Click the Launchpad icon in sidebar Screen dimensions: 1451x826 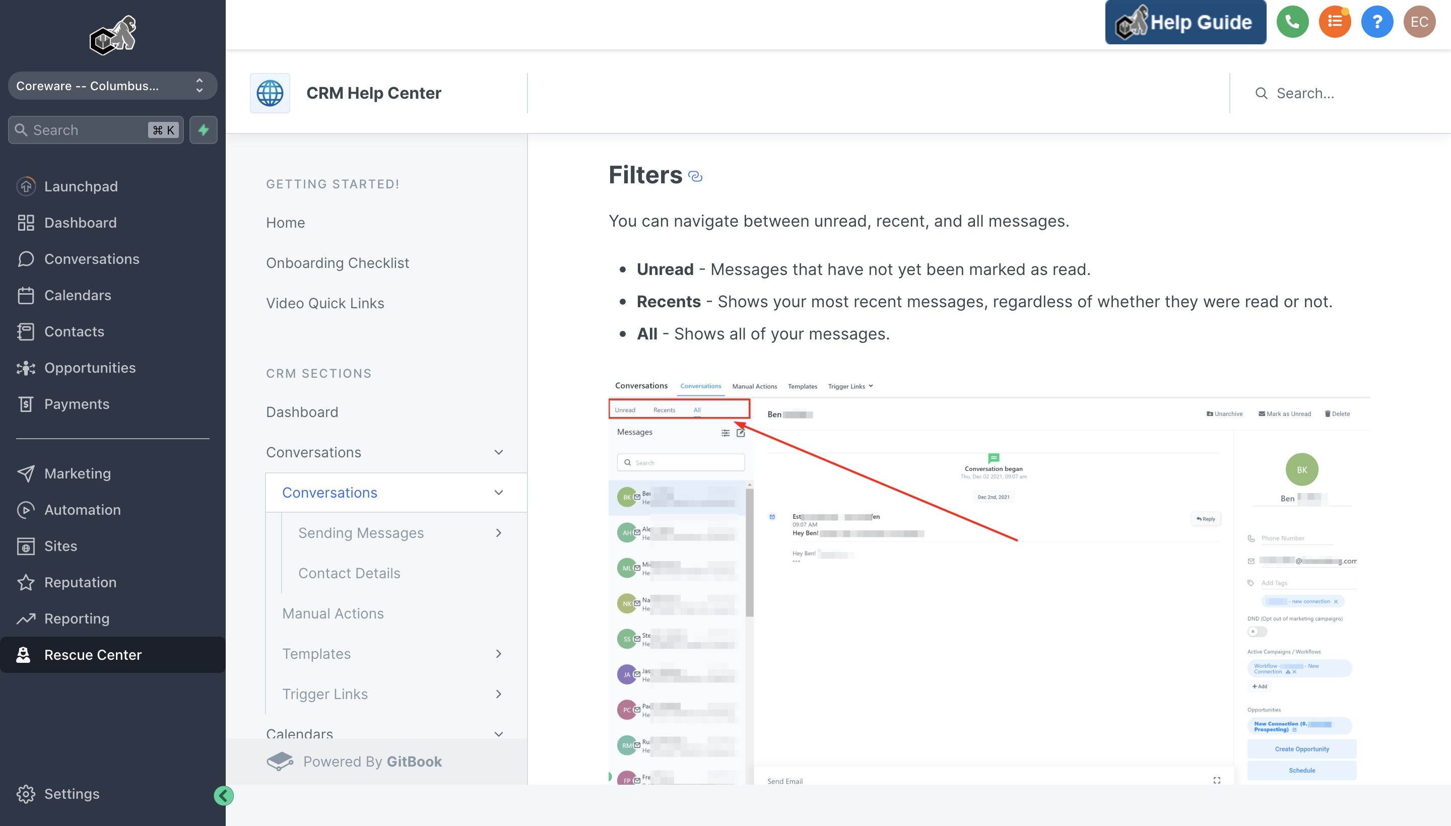26,186
